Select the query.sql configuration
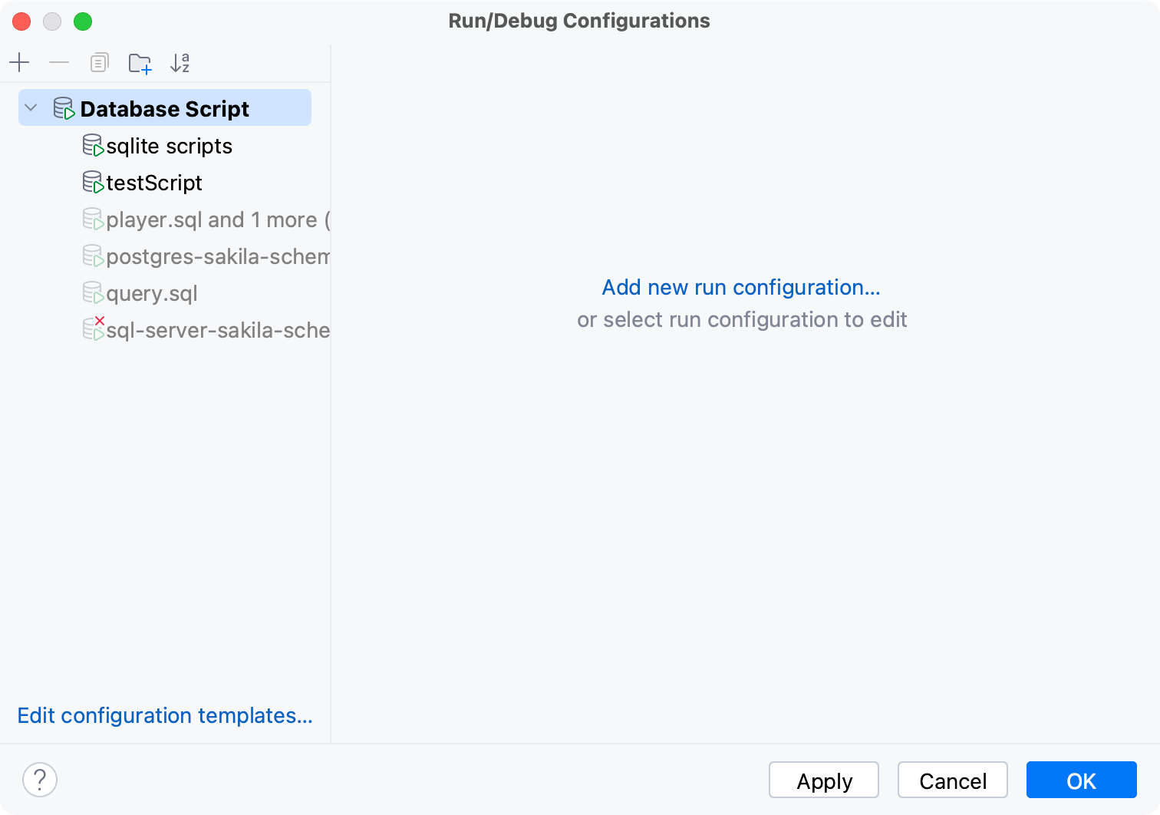This screenshot has height=815, width=1160. pos(151,292)
